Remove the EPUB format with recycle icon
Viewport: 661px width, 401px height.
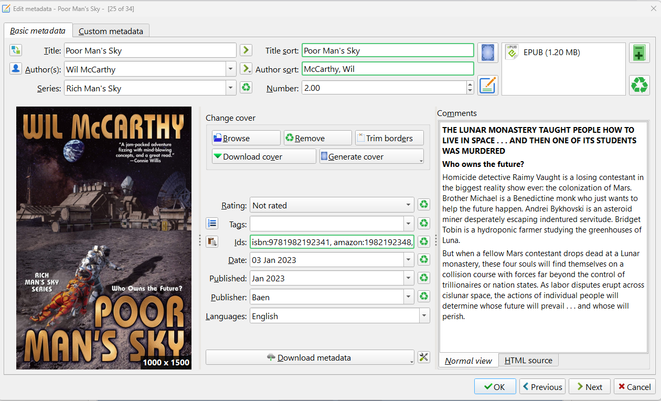click(x=639, y=85)
